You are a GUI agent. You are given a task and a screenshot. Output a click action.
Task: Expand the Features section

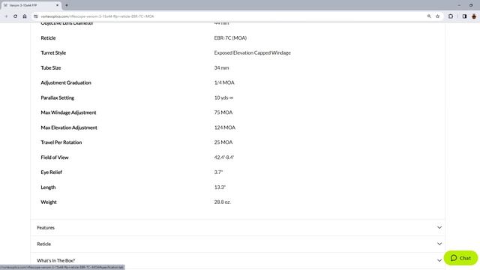click(x=238, y=227)
